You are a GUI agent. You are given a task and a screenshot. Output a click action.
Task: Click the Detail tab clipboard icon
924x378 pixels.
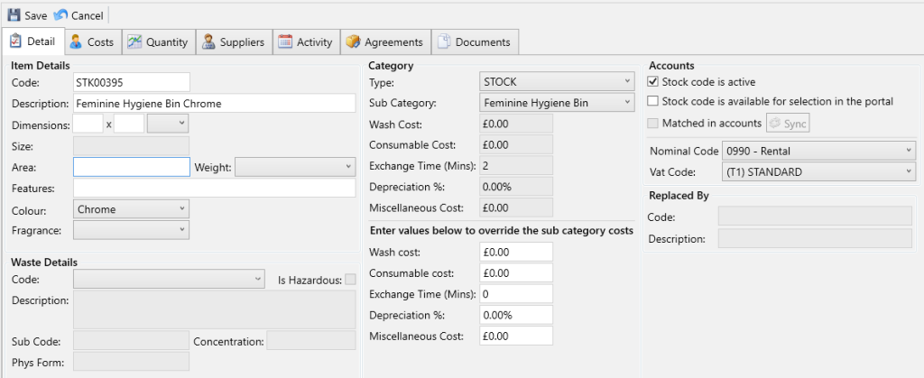pos(15,41)
